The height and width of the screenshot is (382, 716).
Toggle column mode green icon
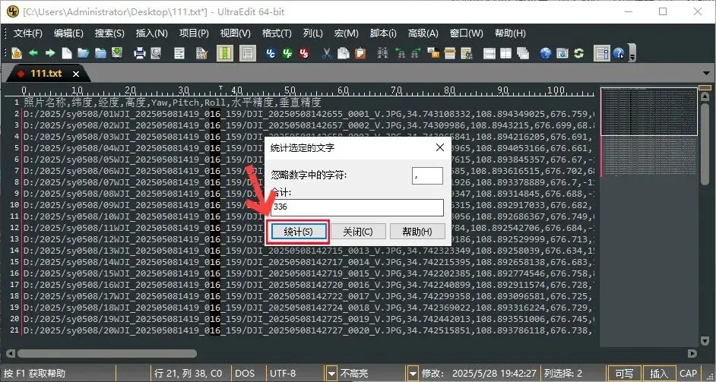[x=224, y=53]
